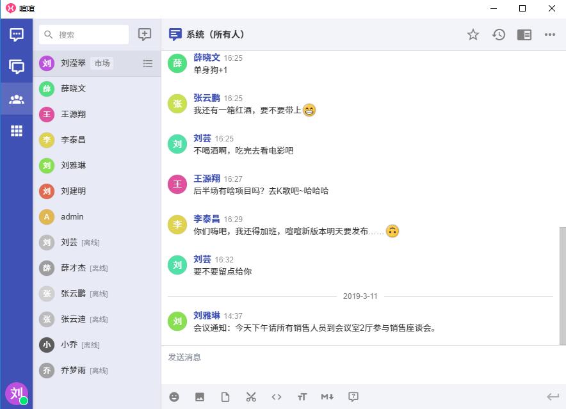Create a new chat with plus icon
This screenshot has height=409, width=566.
coord(145,35)
